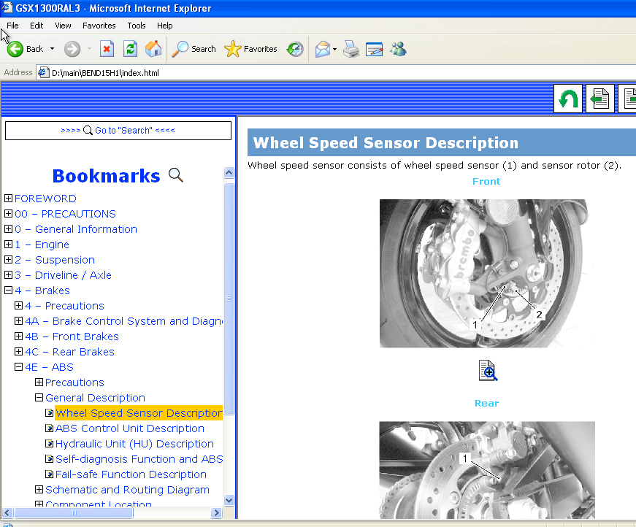The image size is (636, 527).
Task: Collapse the General Description node
Action: (39, 398)
